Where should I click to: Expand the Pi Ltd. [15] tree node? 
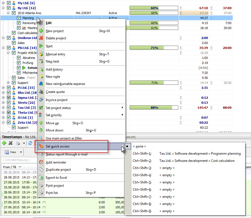click(3, 88)
